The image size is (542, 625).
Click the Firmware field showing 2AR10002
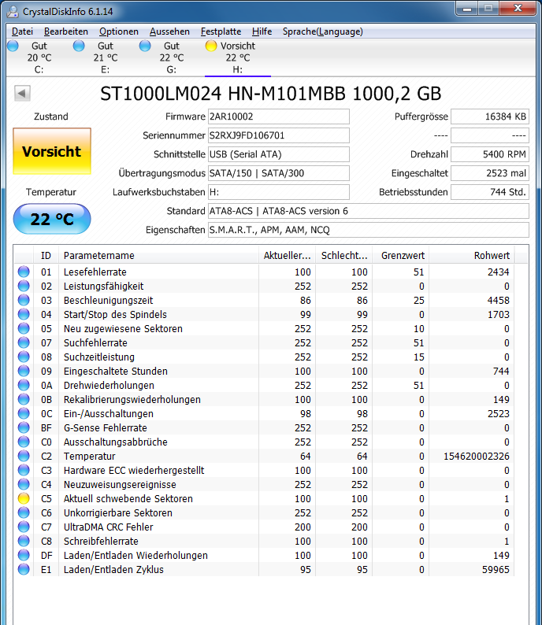coord(279,116)
